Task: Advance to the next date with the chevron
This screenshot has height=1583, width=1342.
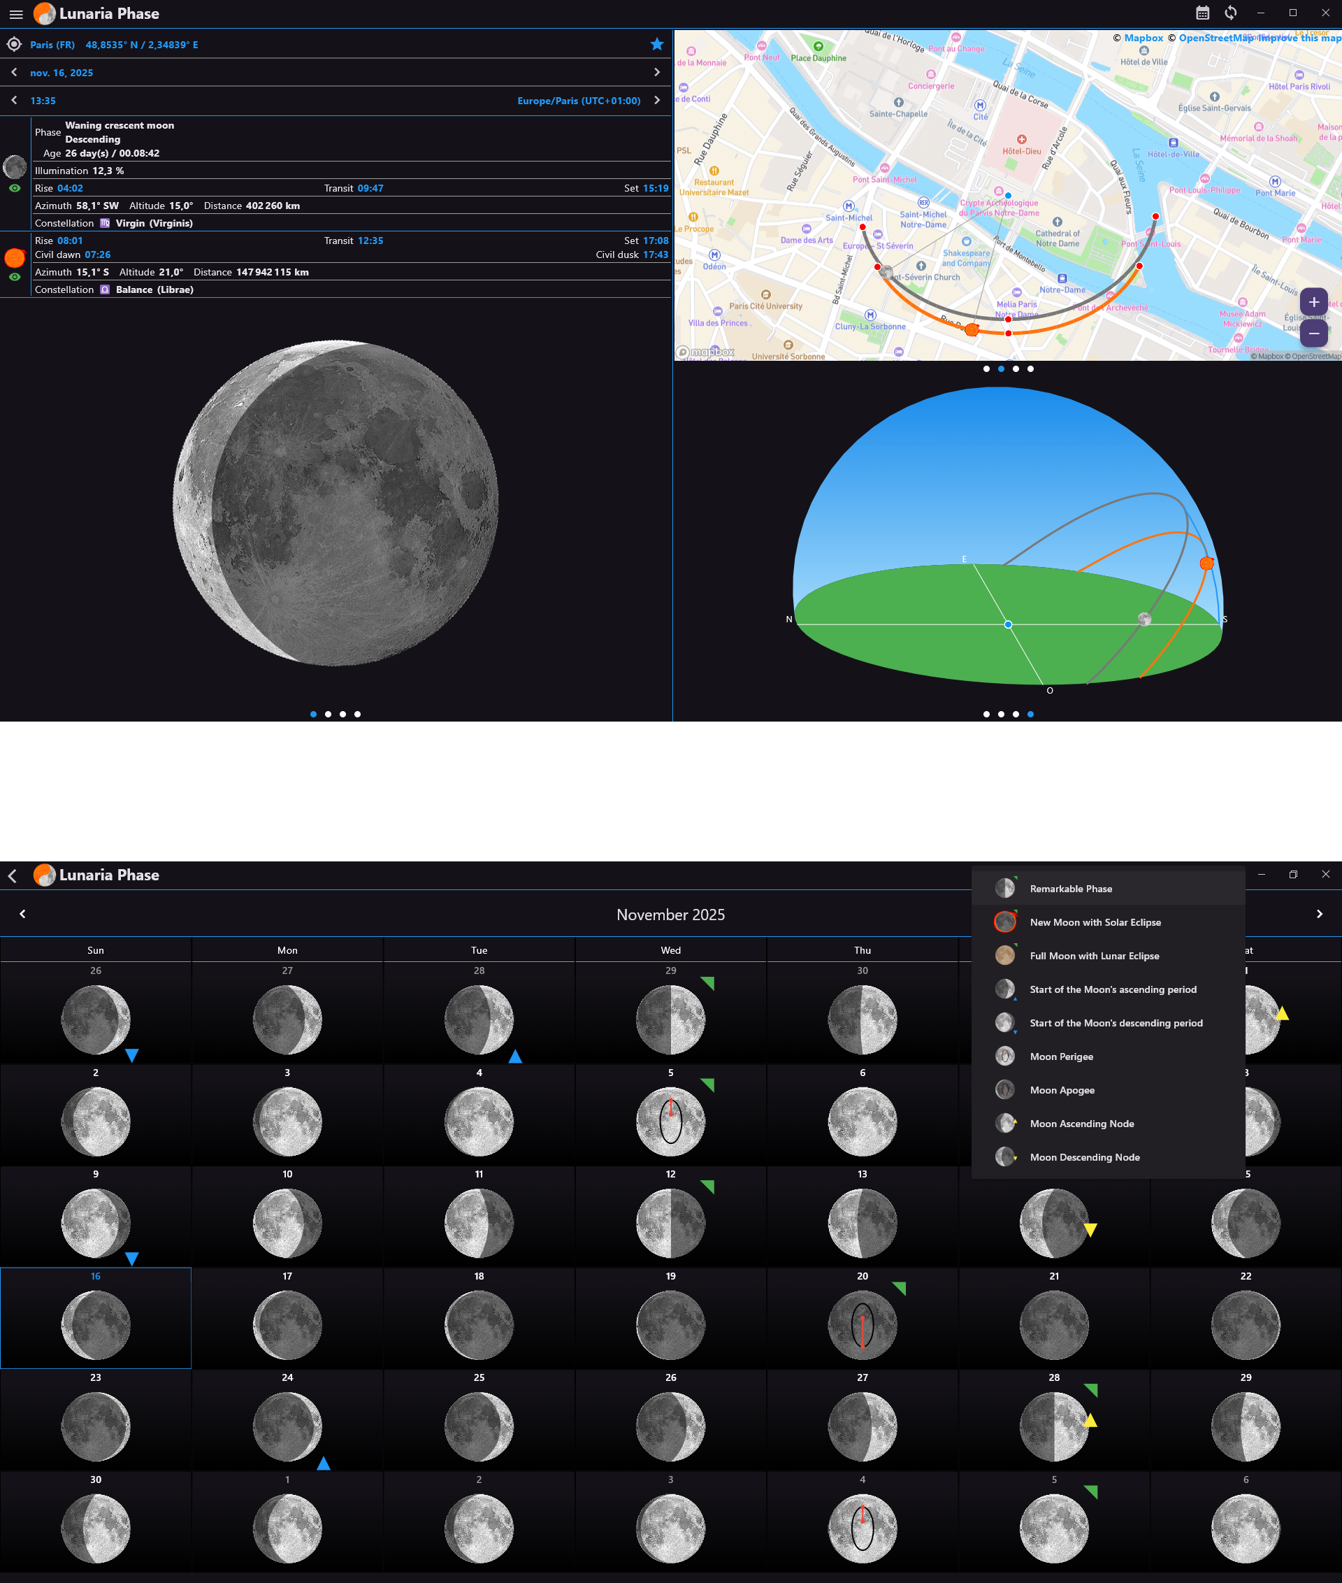Action: pos(657,72)
